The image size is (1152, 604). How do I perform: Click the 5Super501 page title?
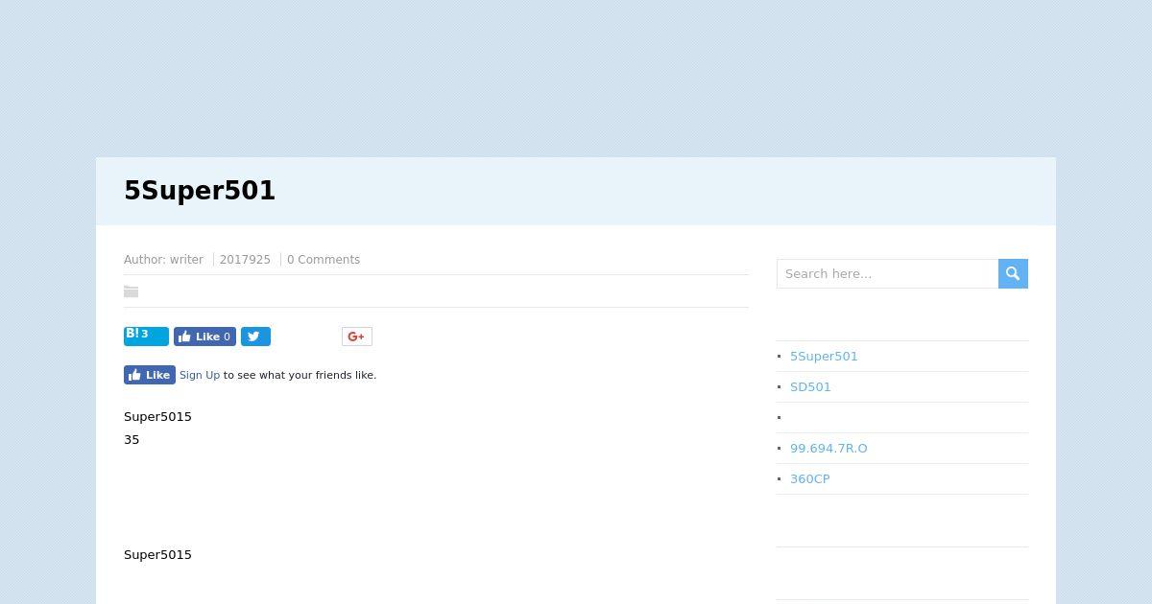pyautogui.click(x=200, y=191)
